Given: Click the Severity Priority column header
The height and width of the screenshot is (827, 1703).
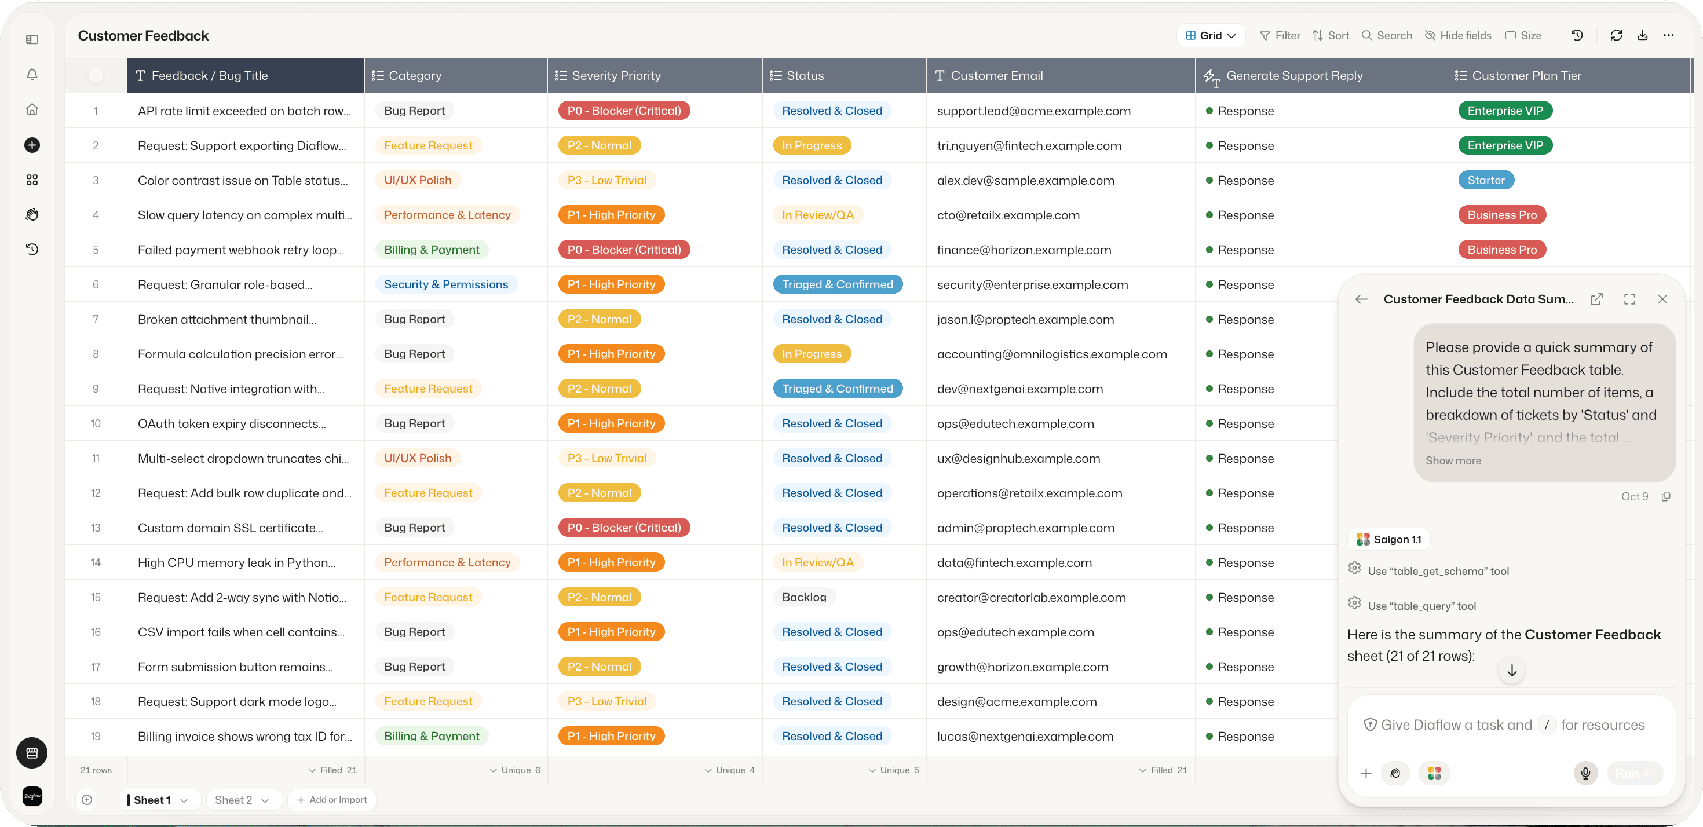Looking at the screenshot, I should [655, 75].
